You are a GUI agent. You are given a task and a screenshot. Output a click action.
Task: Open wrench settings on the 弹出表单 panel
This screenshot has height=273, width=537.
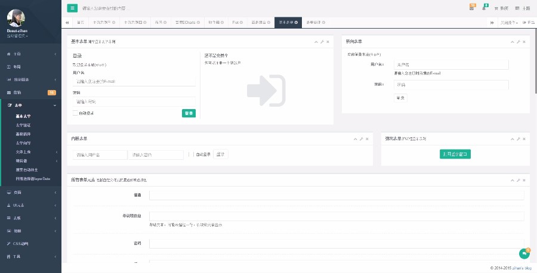tap(518, 139)
